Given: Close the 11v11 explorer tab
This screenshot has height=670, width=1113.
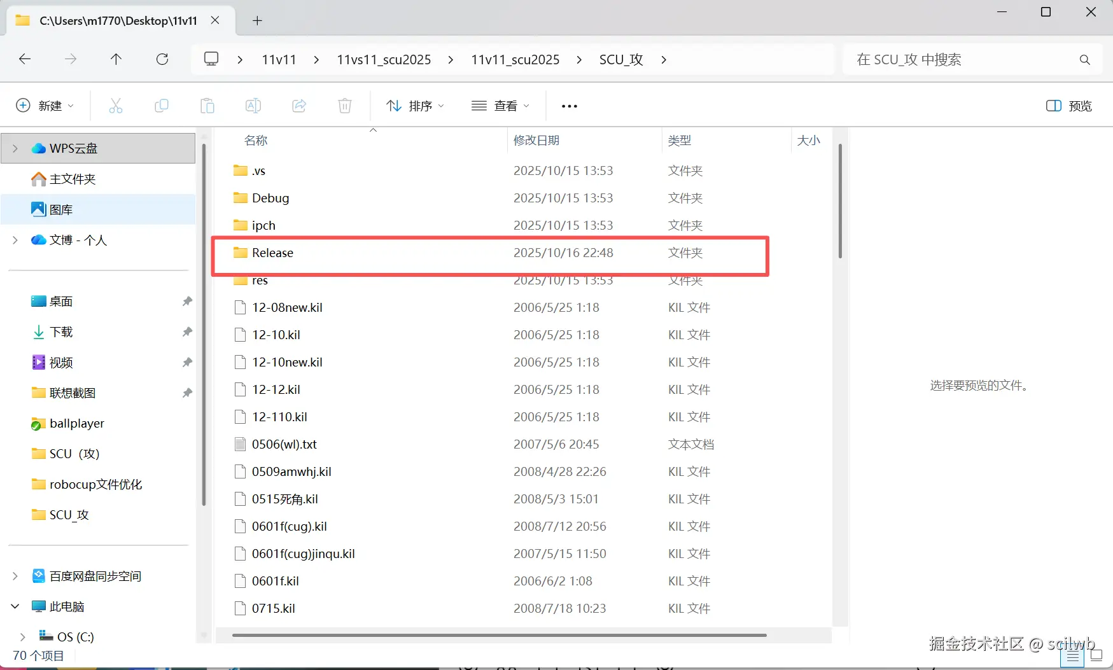Looking at the screenshot, I should point(215,20).
